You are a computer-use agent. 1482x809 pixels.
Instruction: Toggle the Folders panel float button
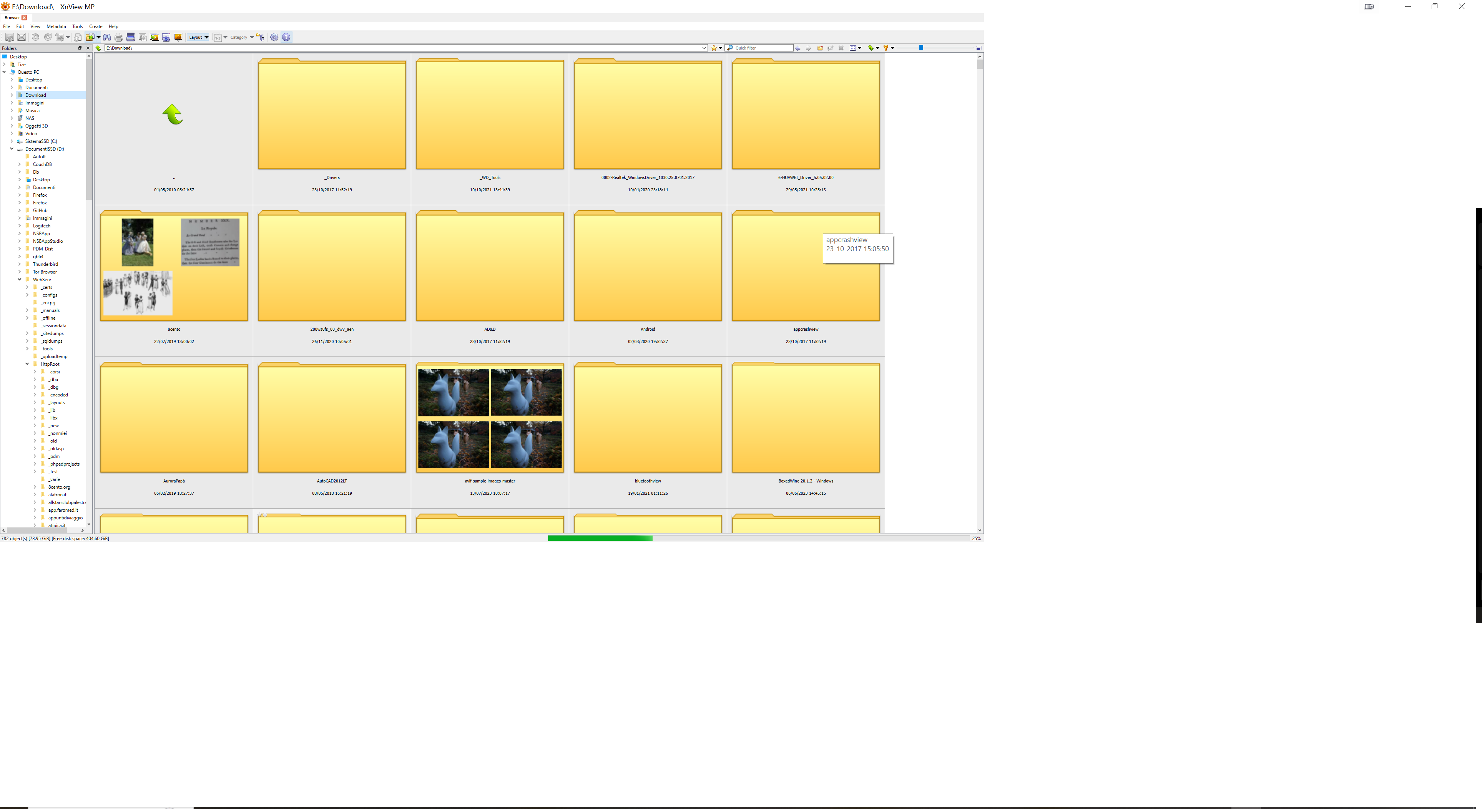[x=80, y=48]
